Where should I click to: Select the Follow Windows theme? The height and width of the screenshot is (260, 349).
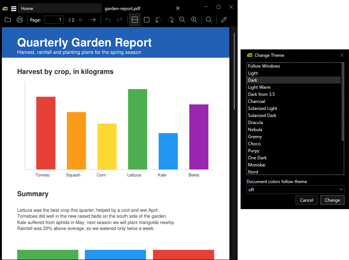(294, 66)
